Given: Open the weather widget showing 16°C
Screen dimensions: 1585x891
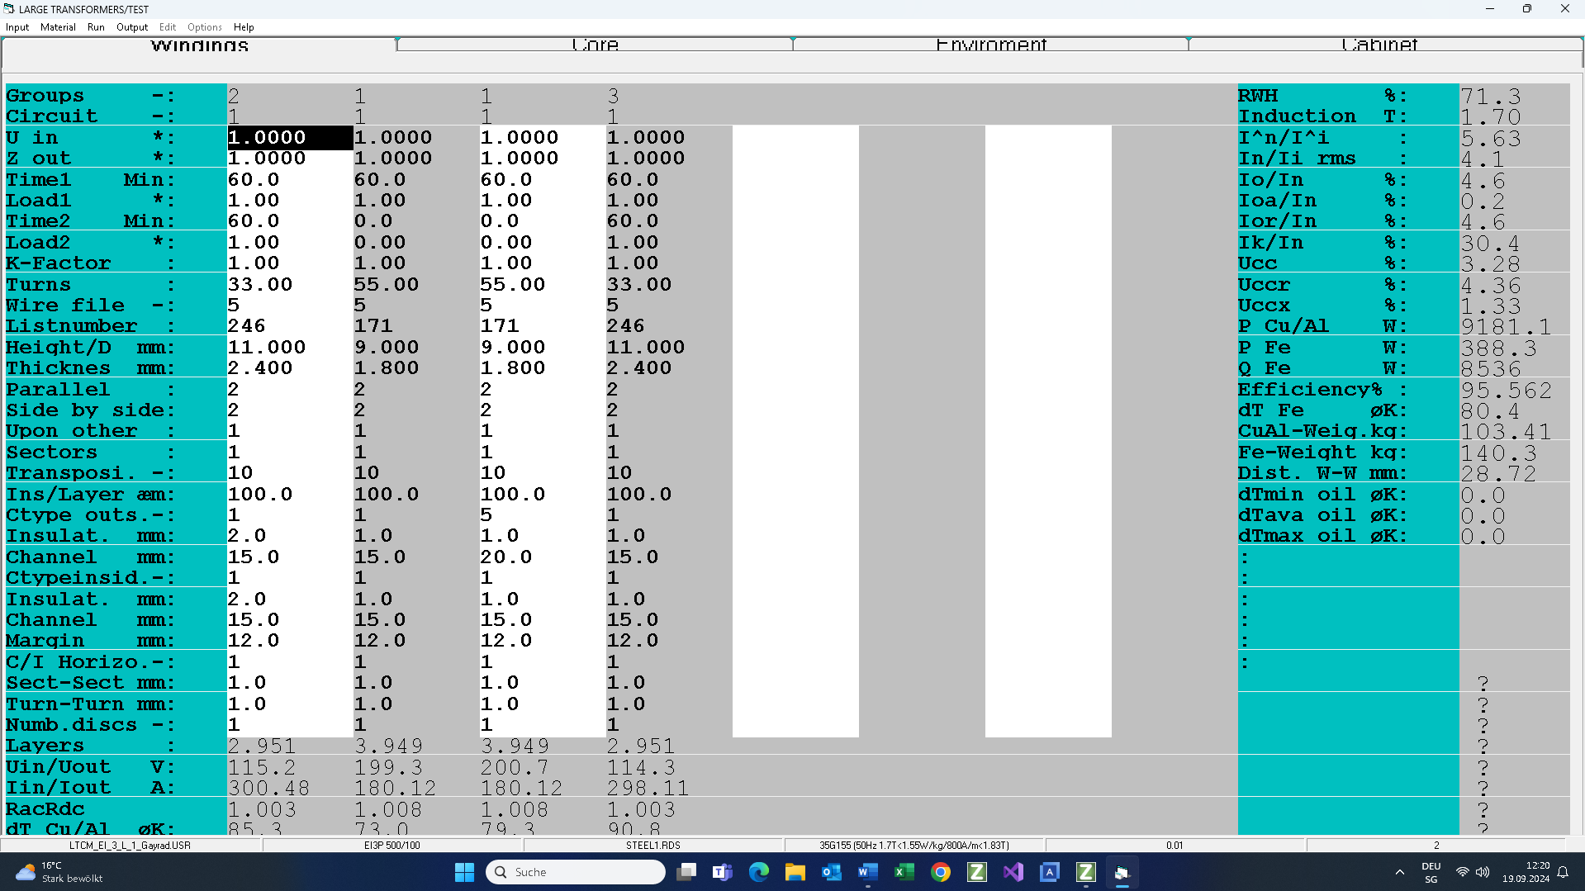Looking at the screenshot, I should pos(59,872).
